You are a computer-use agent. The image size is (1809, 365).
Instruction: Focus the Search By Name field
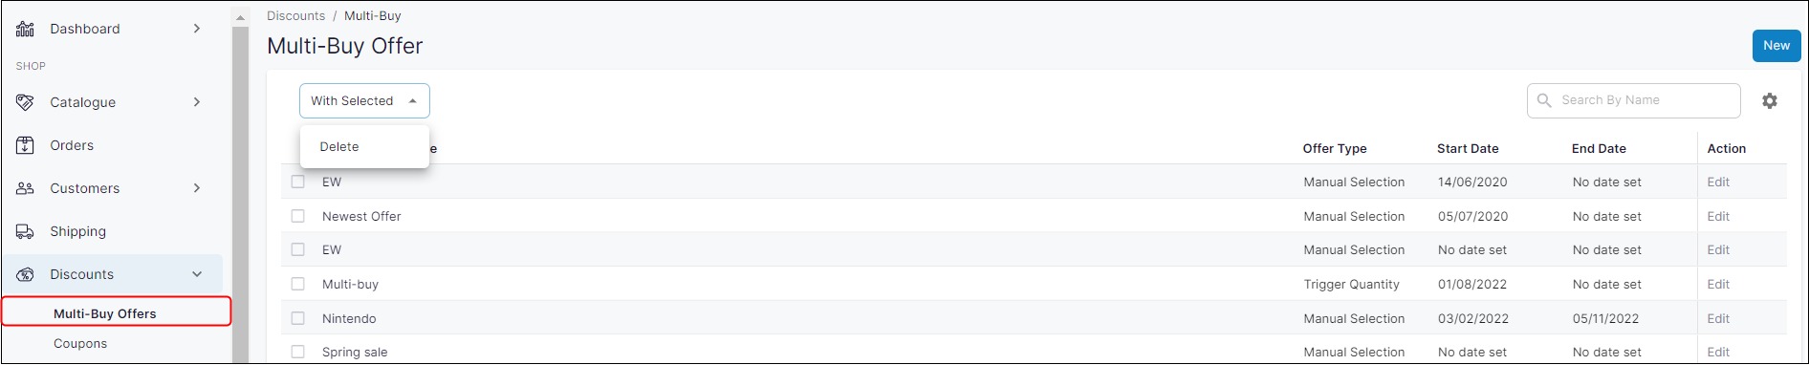tap(1633, 100)
